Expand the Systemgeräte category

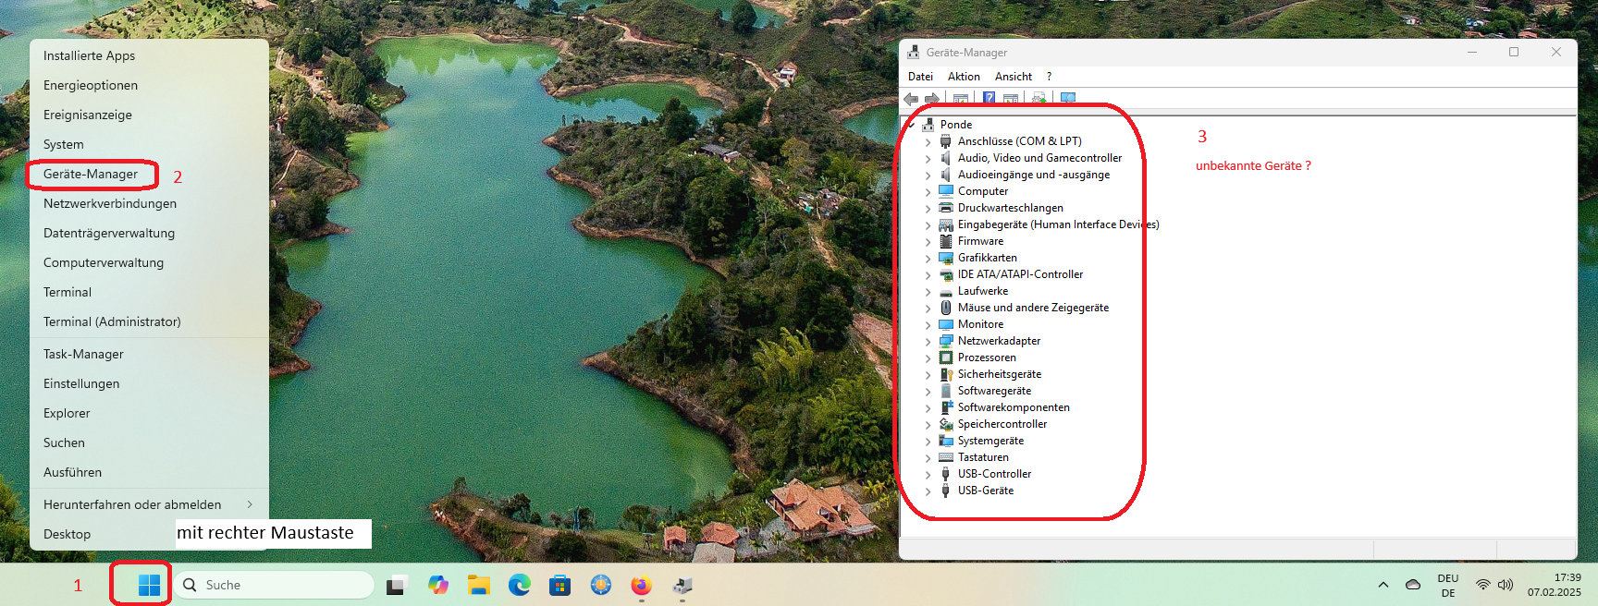click(x=928, y=441)
